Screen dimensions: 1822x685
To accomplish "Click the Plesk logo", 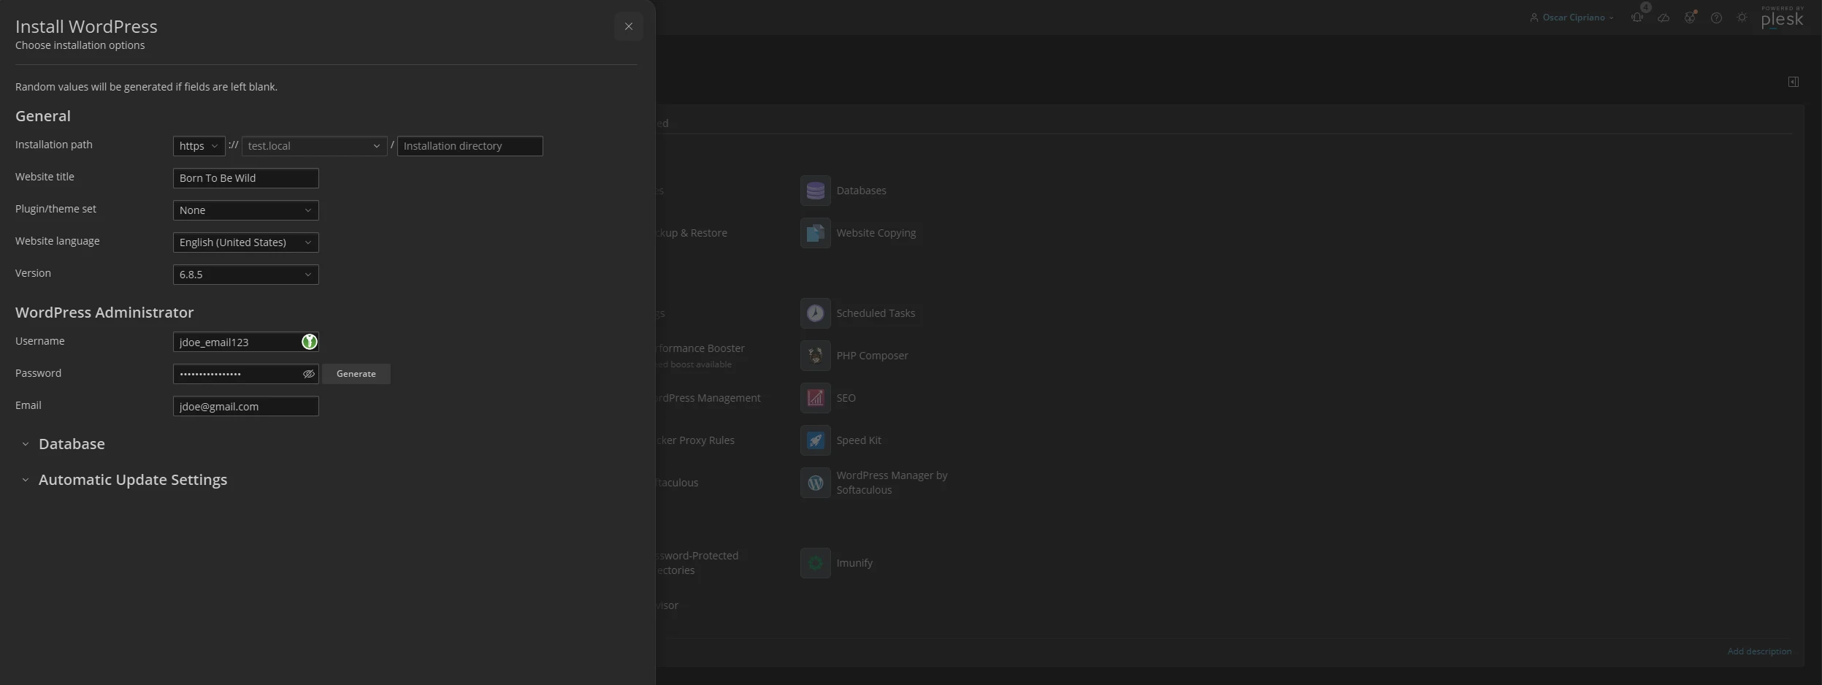I will tap(1782, 18).
